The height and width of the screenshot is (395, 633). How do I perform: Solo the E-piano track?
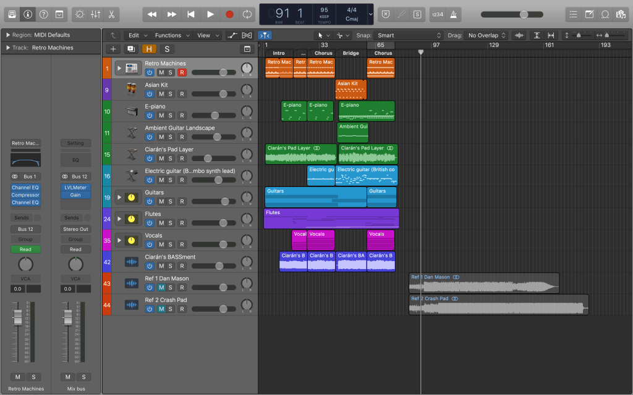coord(171,115)
